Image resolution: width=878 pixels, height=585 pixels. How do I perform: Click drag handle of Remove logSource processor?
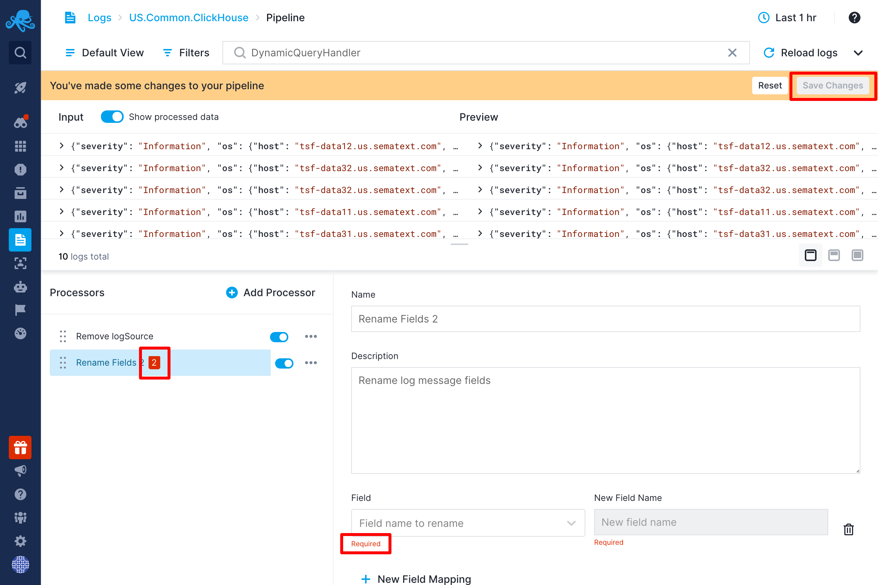pyautogui.click(x=63, y=336)
